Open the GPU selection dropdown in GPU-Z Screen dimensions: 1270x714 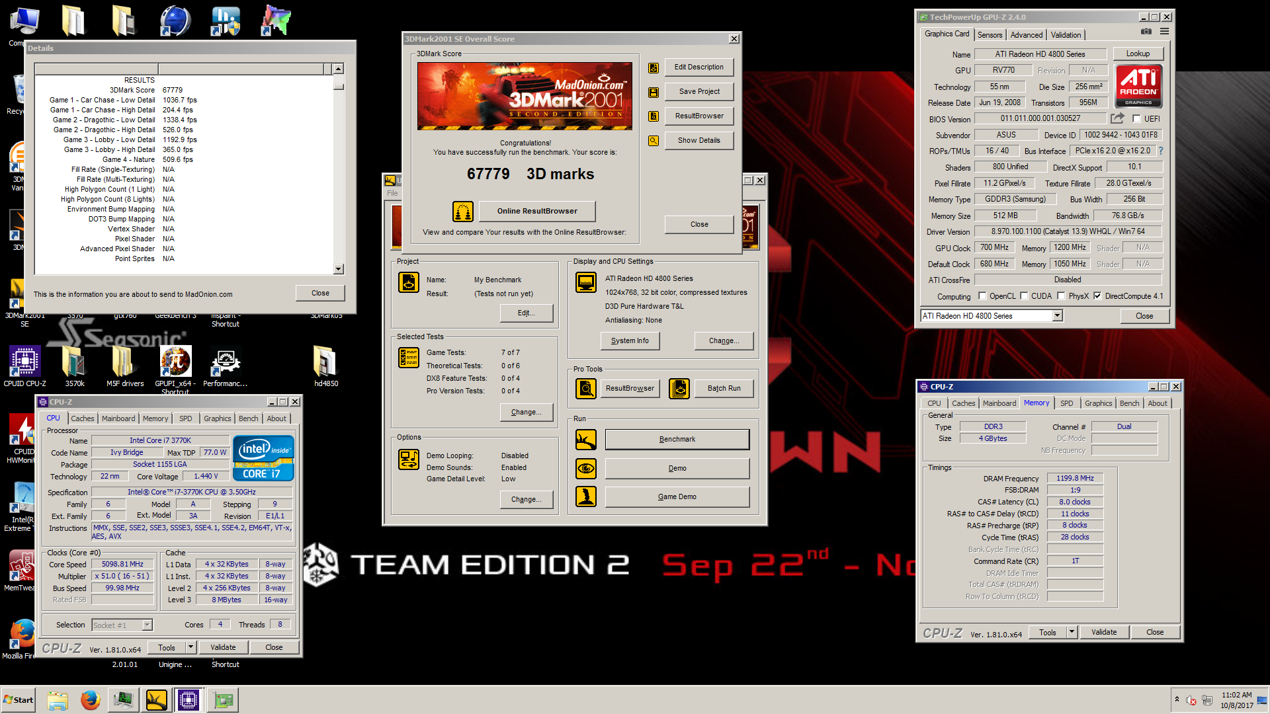click(x=1057, y=316)
